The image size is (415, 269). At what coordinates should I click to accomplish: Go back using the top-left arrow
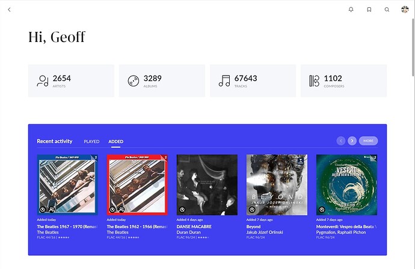pyautogui.click(x=9, y=10)
